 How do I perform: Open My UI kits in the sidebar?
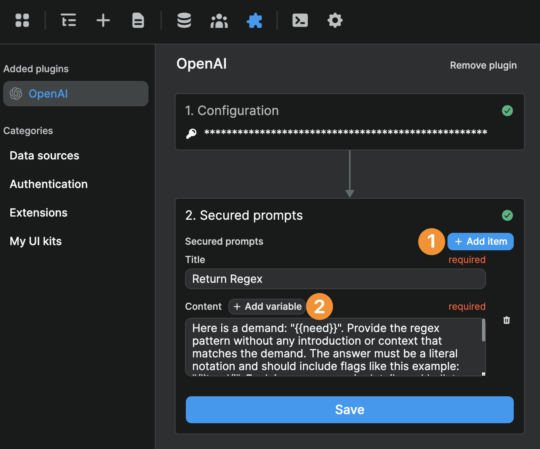pyautogui.click(x=35, y=241)
